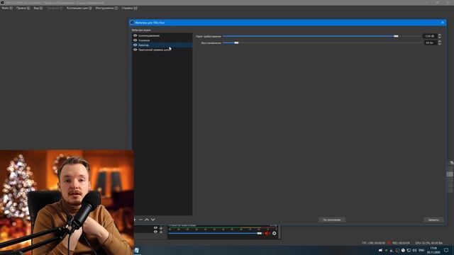This screenshot has width=454, height=255.
Task: Toggle the red mute speaker icon in mixer
Action: tap(267, 233)
